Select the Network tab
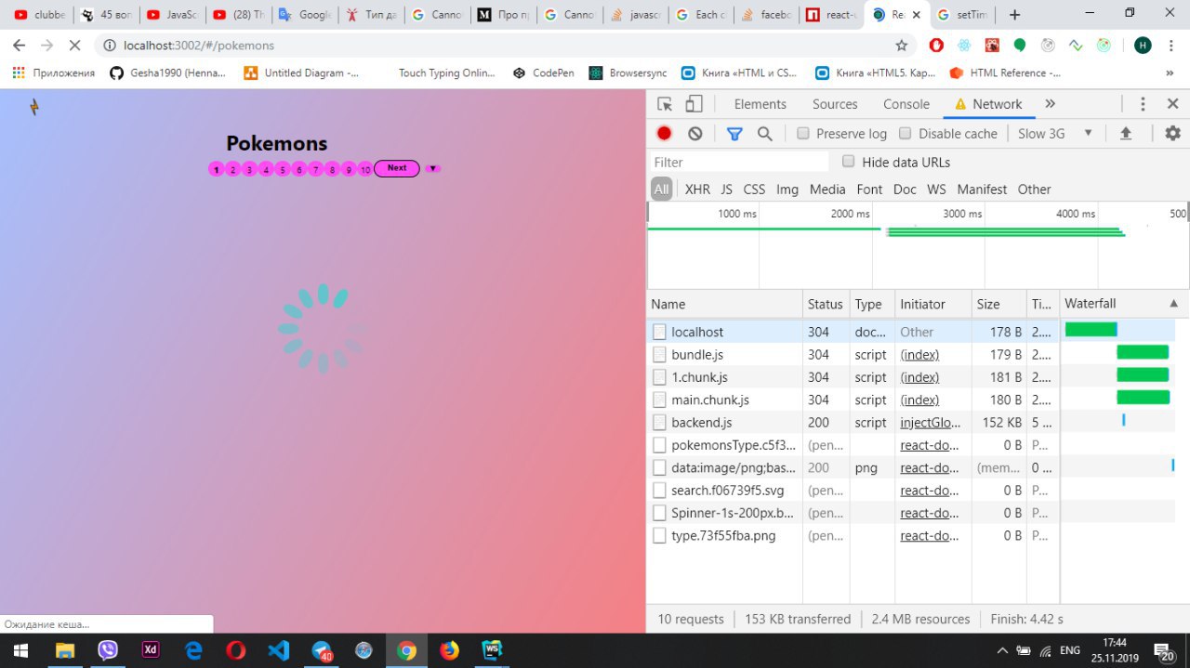Image resolution: width=1190 pixels, height=668 pixels. [988, 104]
